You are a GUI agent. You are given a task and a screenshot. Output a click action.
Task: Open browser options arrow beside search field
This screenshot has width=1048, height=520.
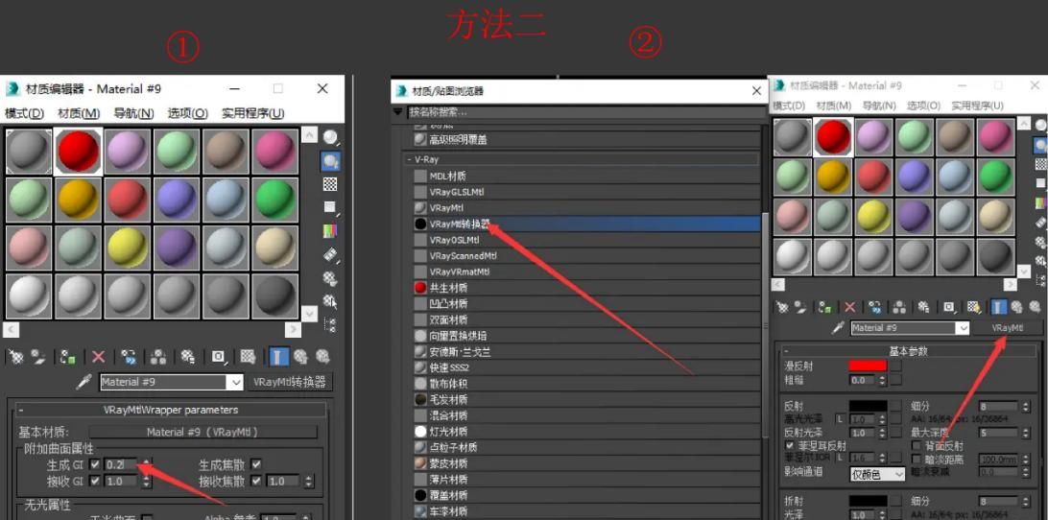(399, 112)
